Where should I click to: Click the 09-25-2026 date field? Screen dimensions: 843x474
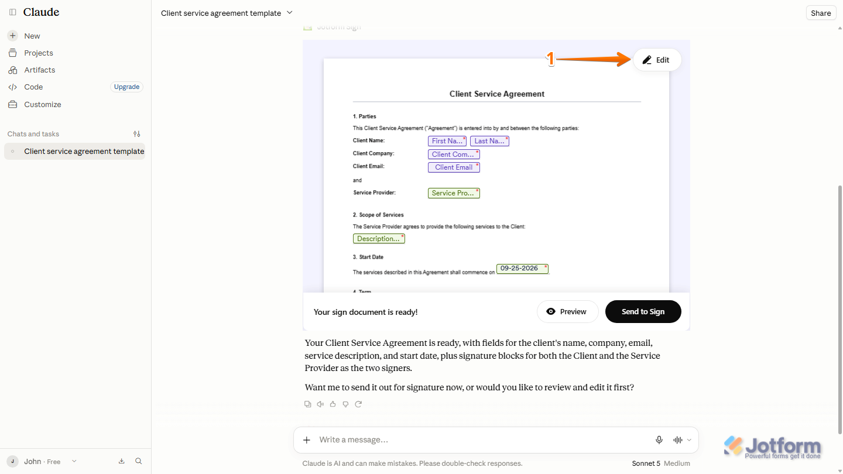point(522,269)
